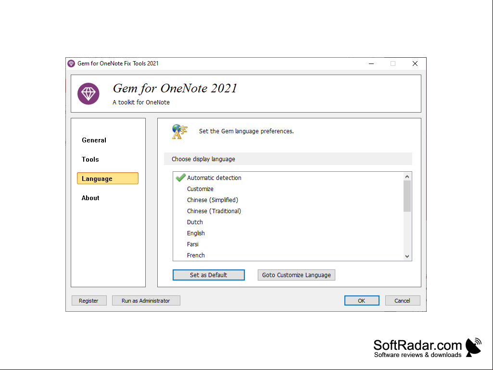Click Goto Customize Language button
The image size is (493, 370).
point(296,275)
